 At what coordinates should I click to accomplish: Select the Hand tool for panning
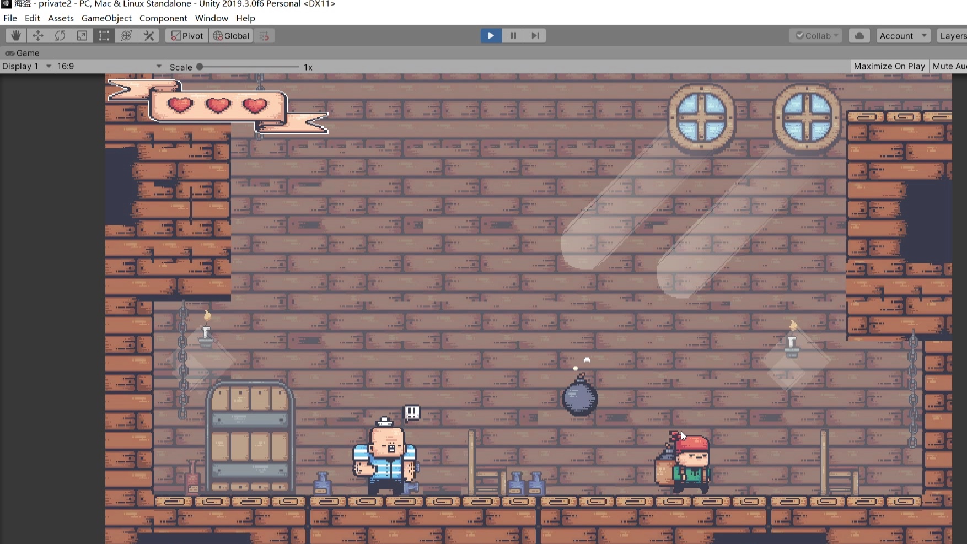tap(15, 35)
